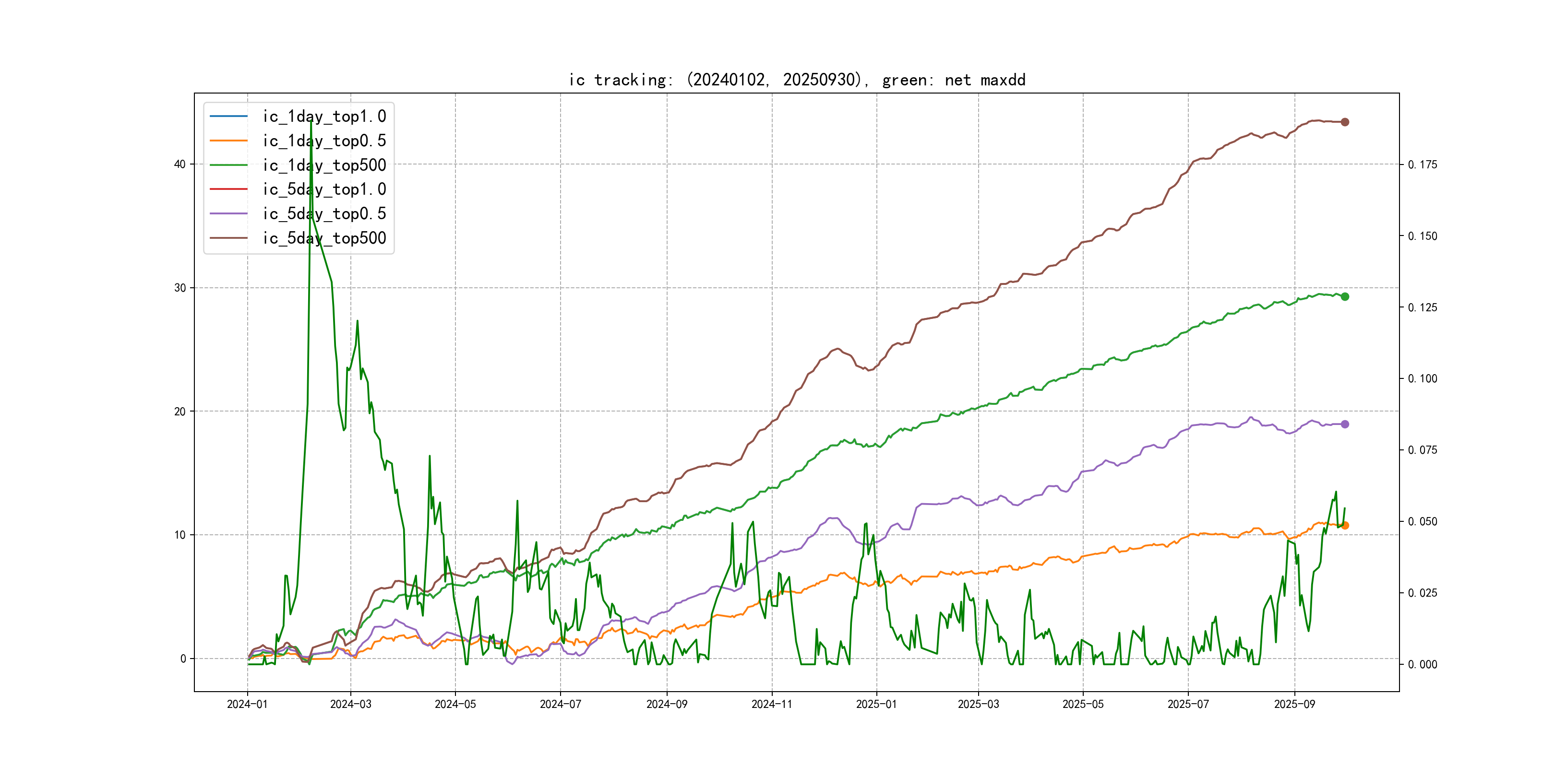Click the left y-axis label 40
The image size is (1555, 777).
(179, 164)
